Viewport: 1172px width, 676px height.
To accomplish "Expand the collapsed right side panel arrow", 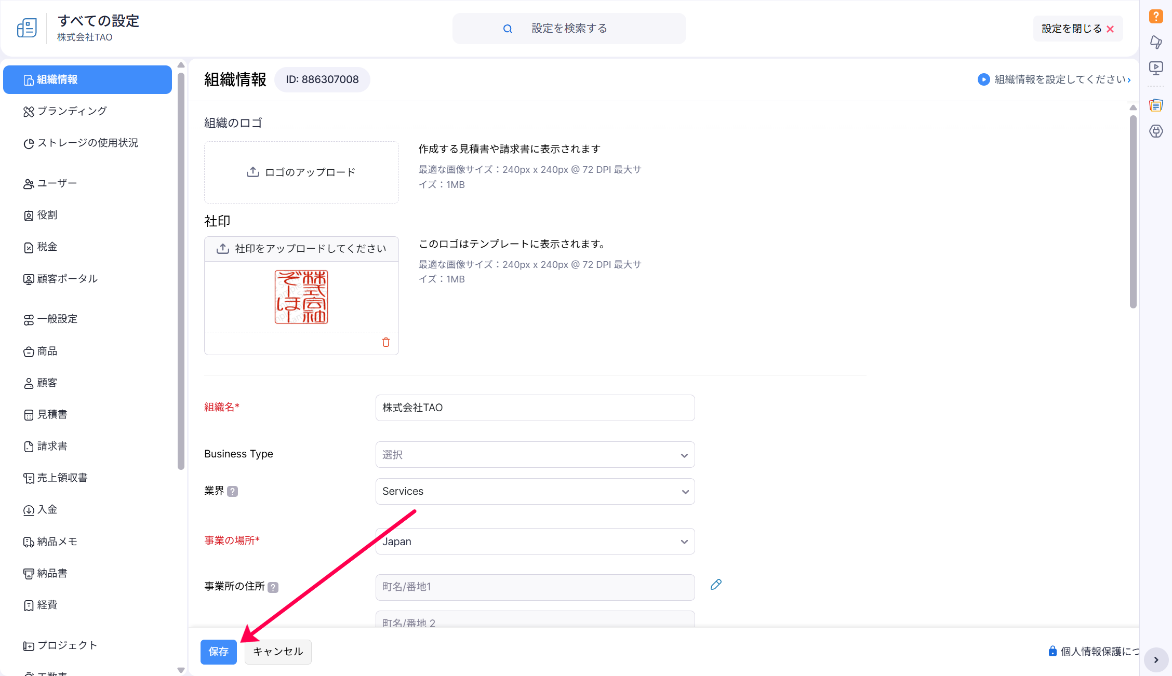I will (x=1156, y=660).
